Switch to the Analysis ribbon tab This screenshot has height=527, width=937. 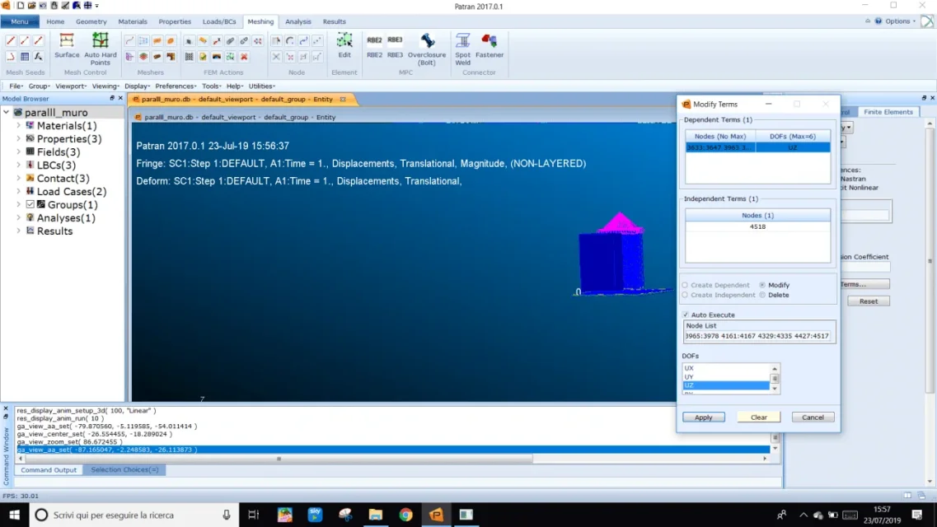click(297, 21)
